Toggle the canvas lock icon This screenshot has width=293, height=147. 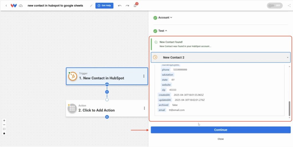(x=4, y=133)
